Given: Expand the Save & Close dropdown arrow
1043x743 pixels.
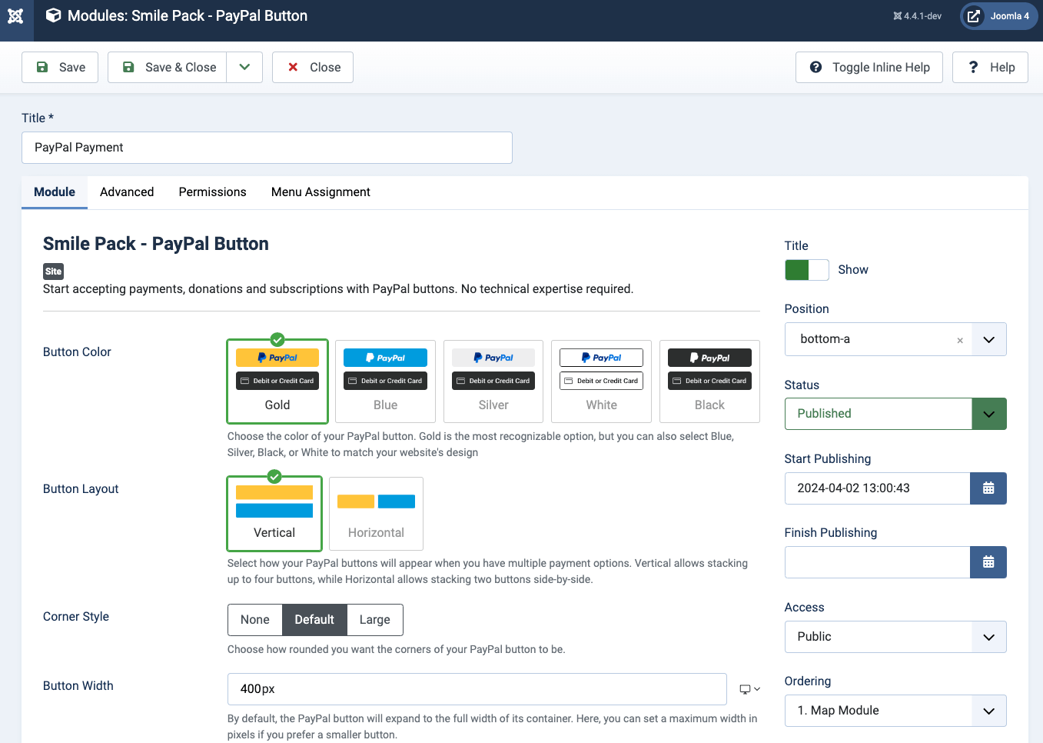Looking at the screenshot, I should (244, 68).
